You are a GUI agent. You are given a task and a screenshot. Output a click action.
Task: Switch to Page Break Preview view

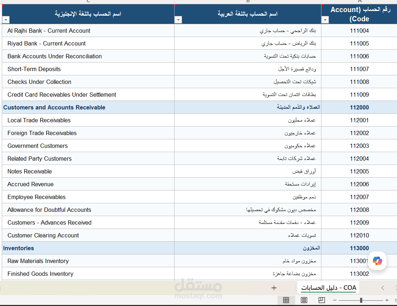click(x=321, y=300)
